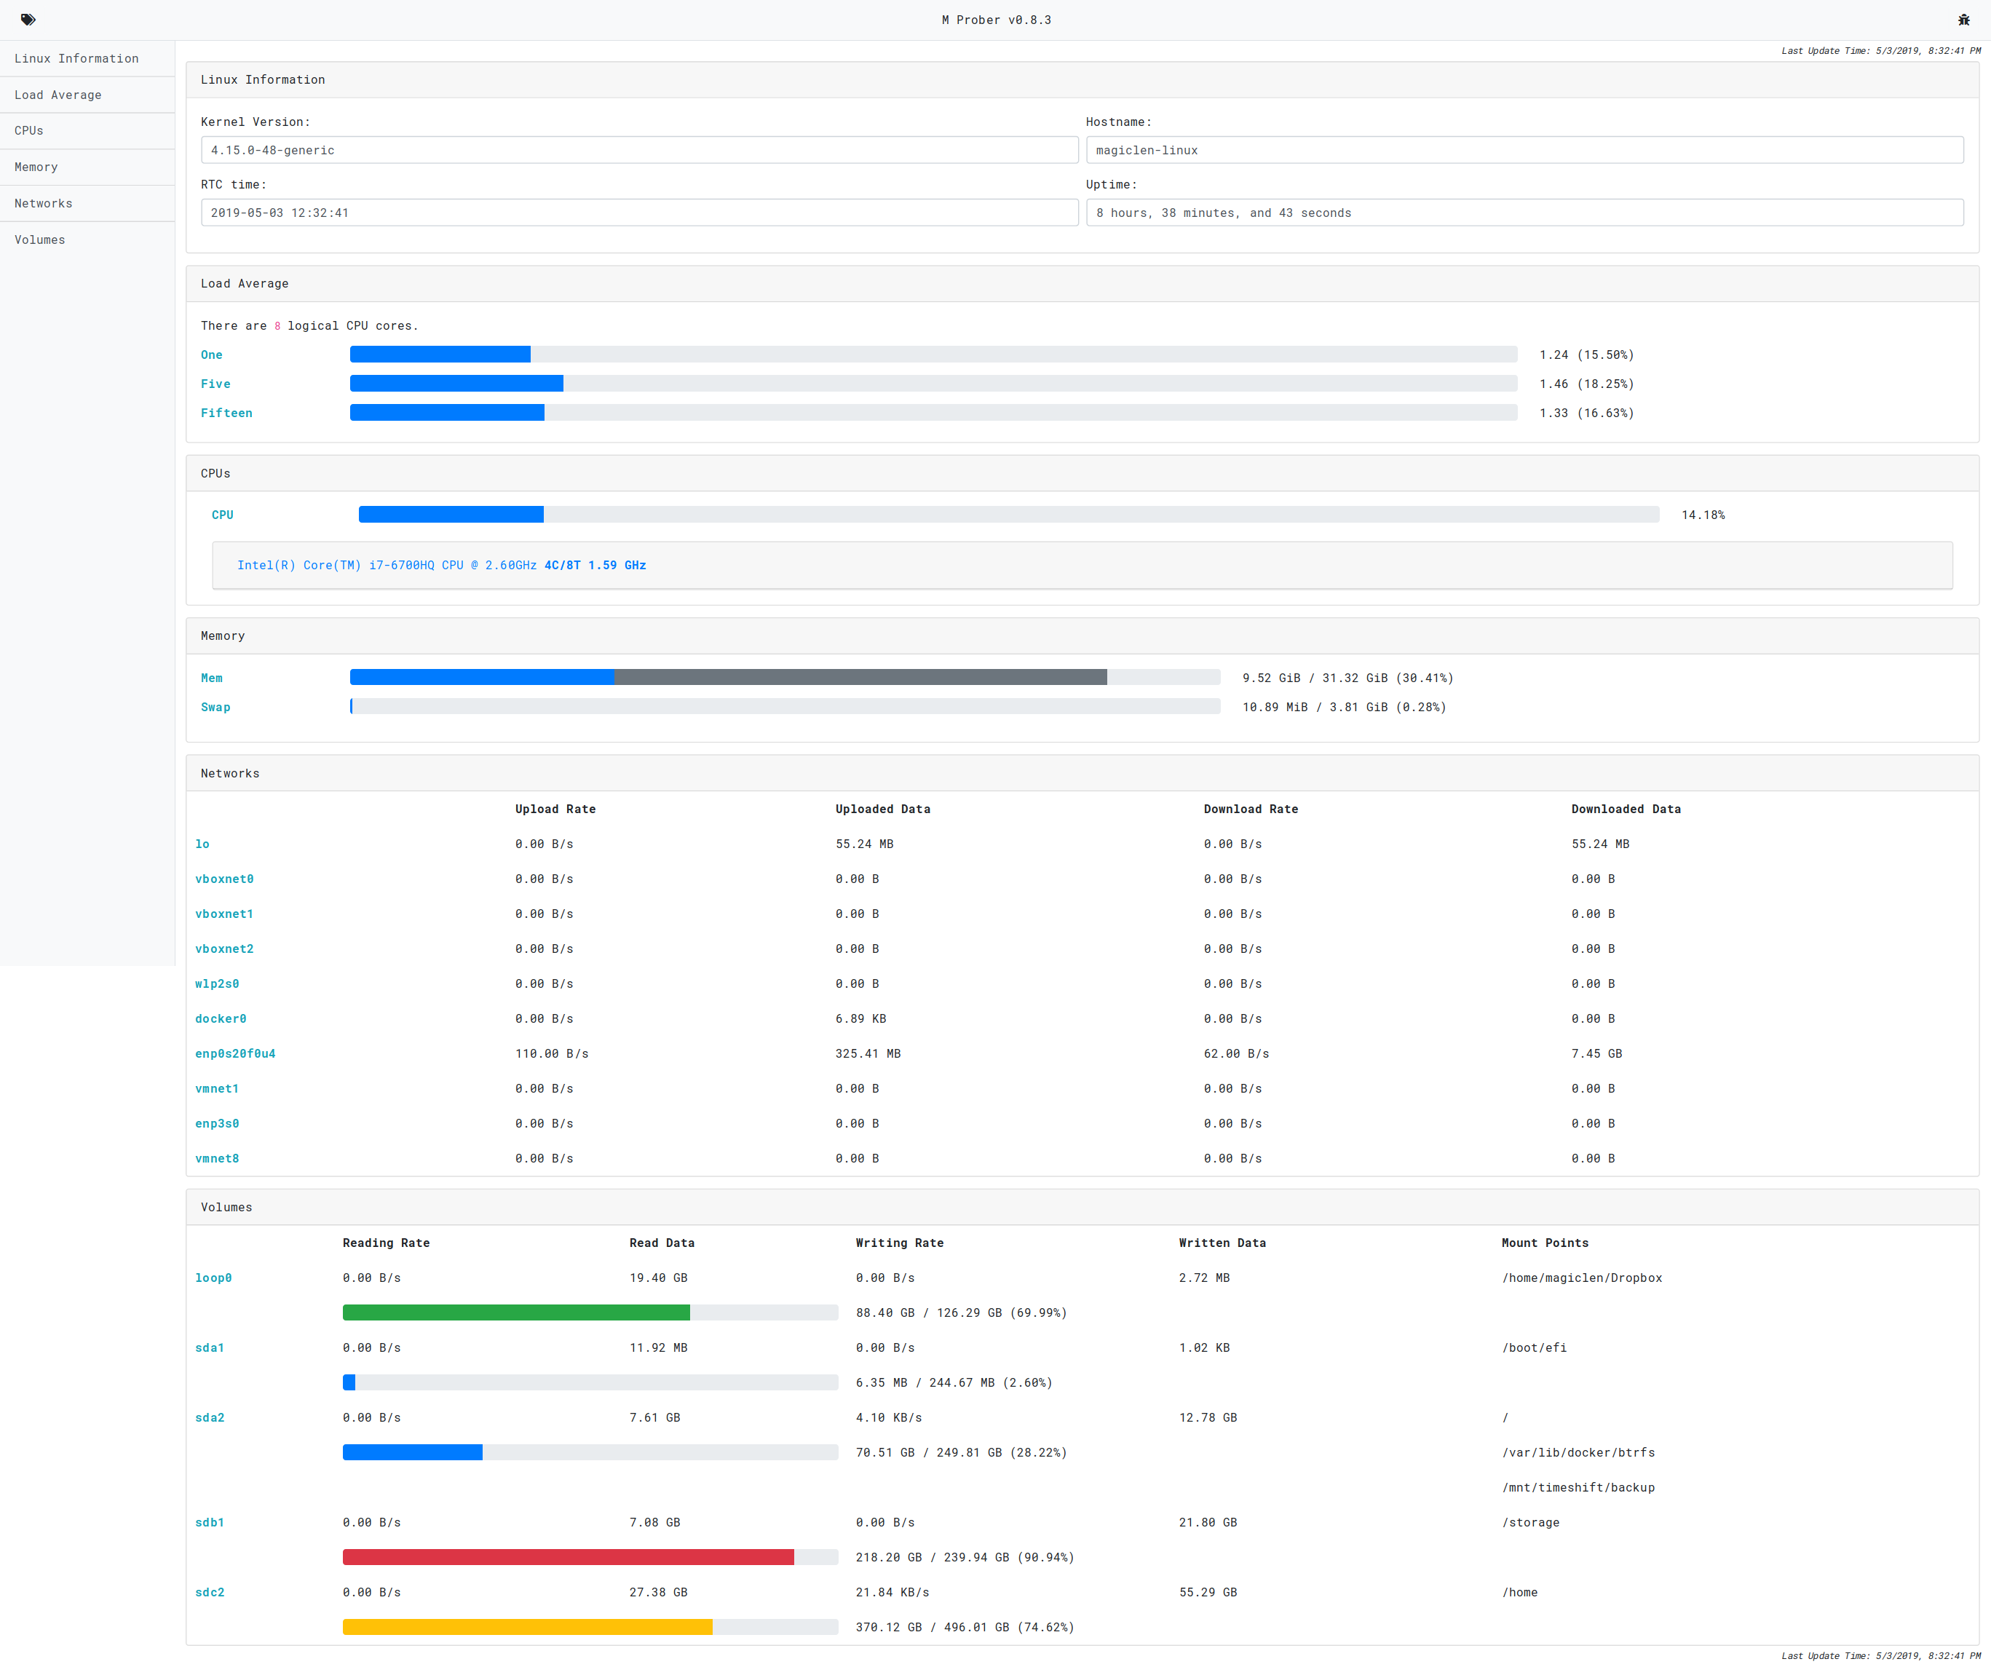Click the sdb1 volume name
Image resolution: width=1991 pixels, height=1675 pixels.
click(210, 1523)
